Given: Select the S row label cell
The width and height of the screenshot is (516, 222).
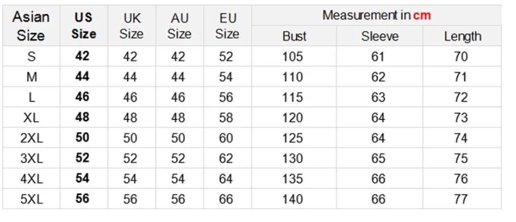Looking at the screenshot, I should [x=31, y=56].
